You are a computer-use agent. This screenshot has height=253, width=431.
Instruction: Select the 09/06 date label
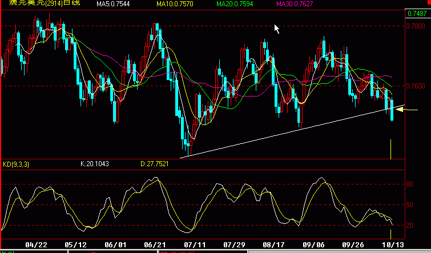[x=313, y=245]
